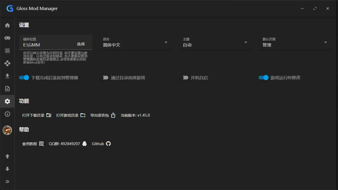
Task: Open the downloads panel from the sidebar
Action: tap(7, 76)
